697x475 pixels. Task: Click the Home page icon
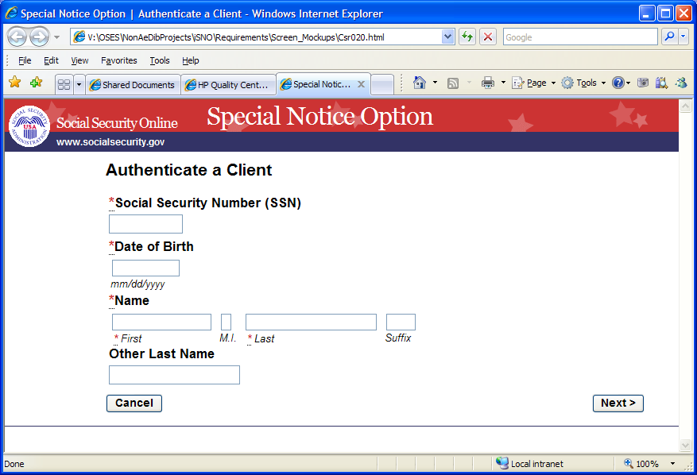[x=419, y=83]
